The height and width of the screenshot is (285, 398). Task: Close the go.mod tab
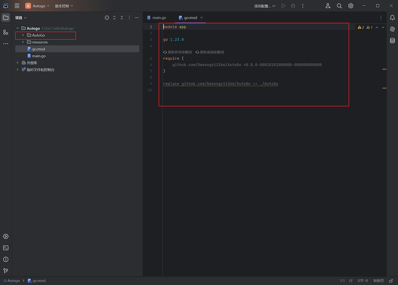point(201,18)
